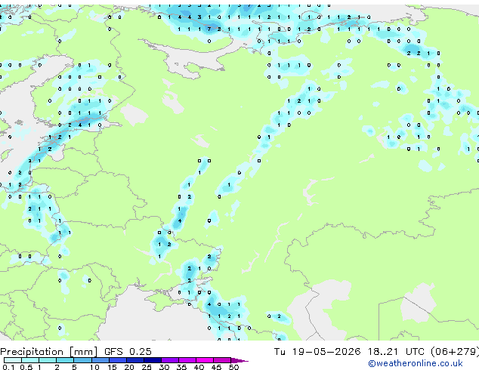The width and height of the screenshot is (479, 370).
Task: Click the purple arrow tip beyond 50
Action: click(239, 360)
